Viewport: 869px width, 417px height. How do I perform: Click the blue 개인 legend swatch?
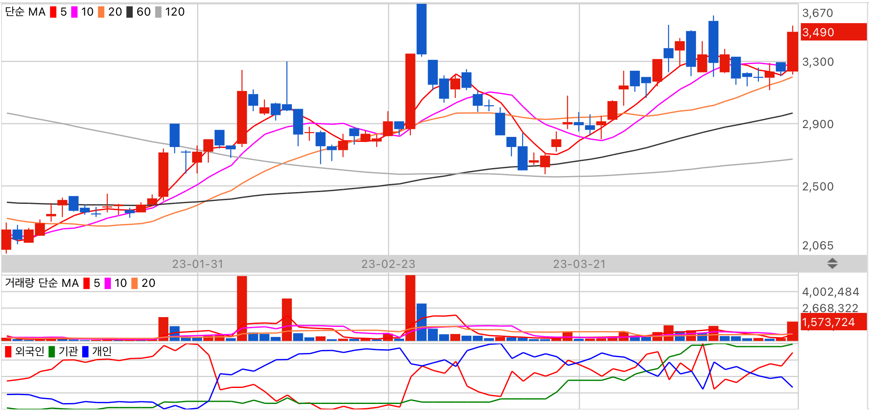pyautogui.click(x=85, y=352)
